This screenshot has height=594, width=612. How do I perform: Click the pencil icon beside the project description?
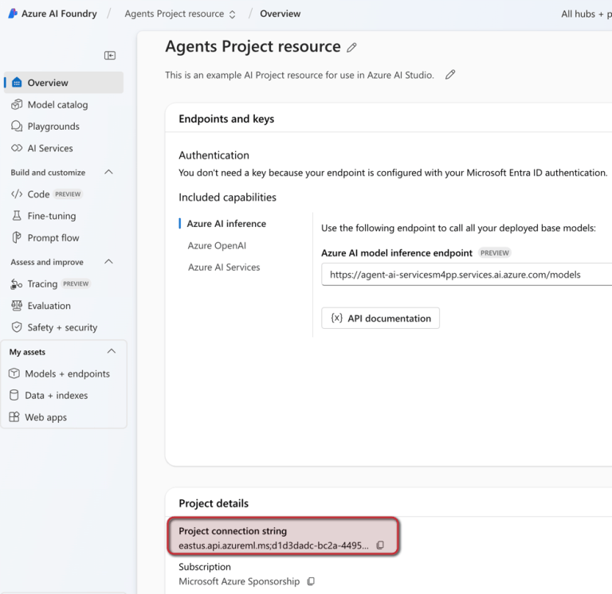click(x=450, y=75)
